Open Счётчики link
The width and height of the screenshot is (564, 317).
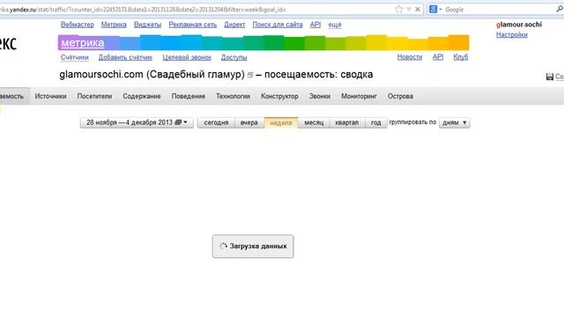click(x=74, y=57)
